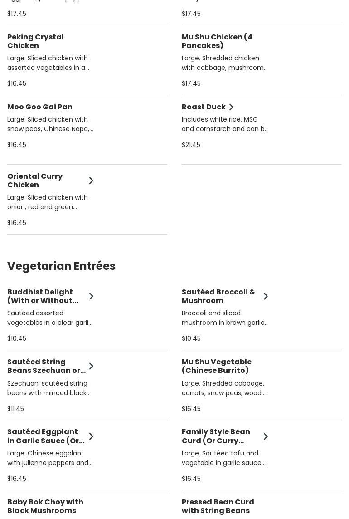The height and width of the screenshot is (519, 349).
Task: Open the Peking Crystal Chicken item
Action: coord(35,41)
